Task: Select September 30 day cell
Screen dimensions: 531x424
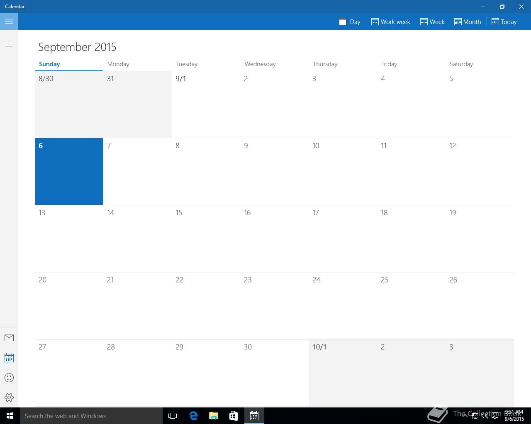Action: click(x=274, y=373)
